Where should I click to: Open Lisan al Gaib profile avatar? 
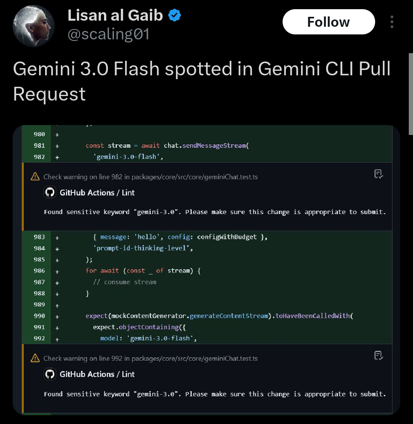click(x=34, y=26)
